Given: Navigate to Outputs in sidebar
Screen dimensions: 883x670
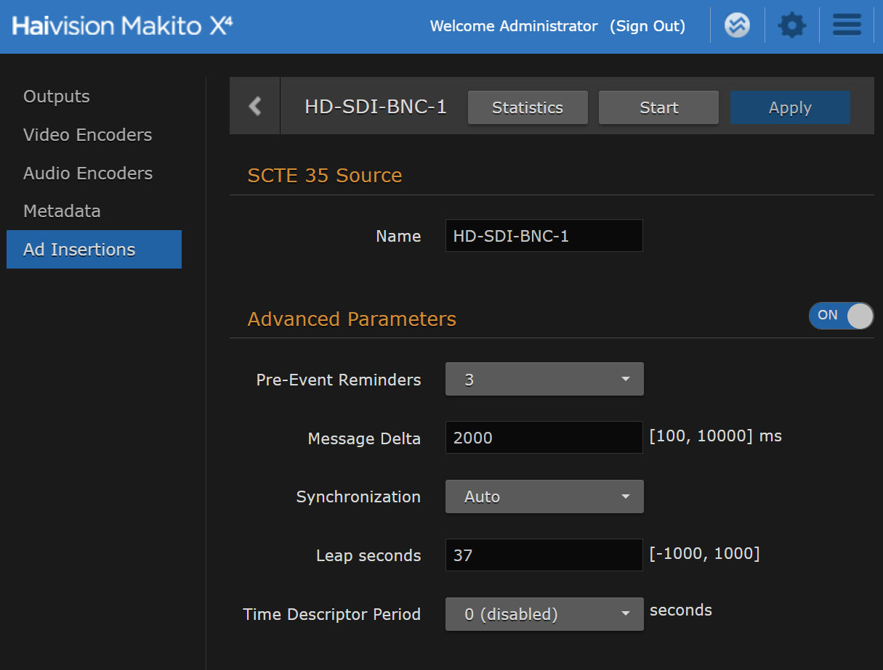Looking at the screenshot, I should pos(57,97).
